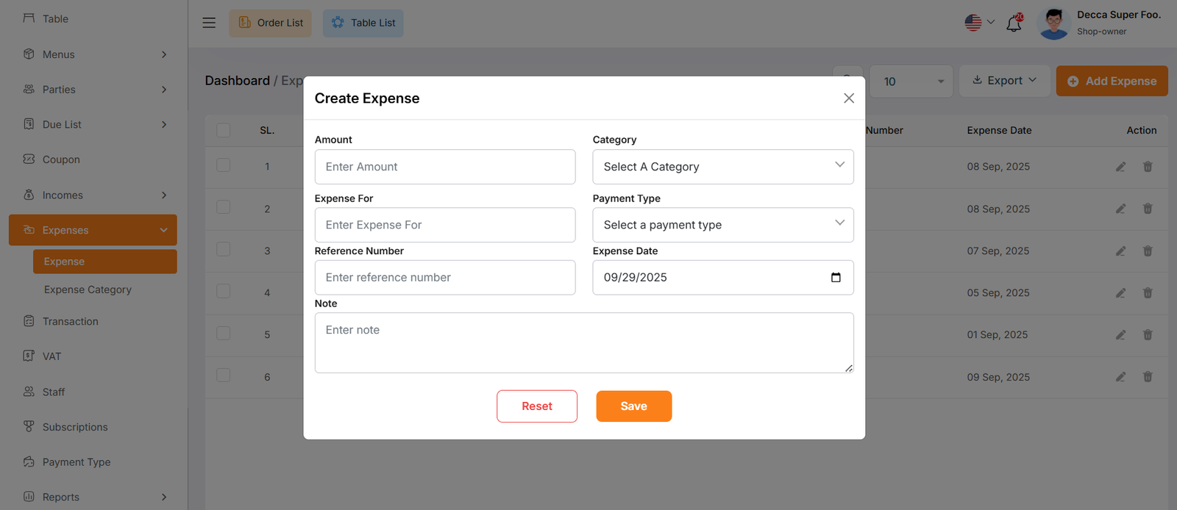The width and height of the screenshot is (1177, 510).
Task: Tick the checkbox for row 5
Action: 224,334
